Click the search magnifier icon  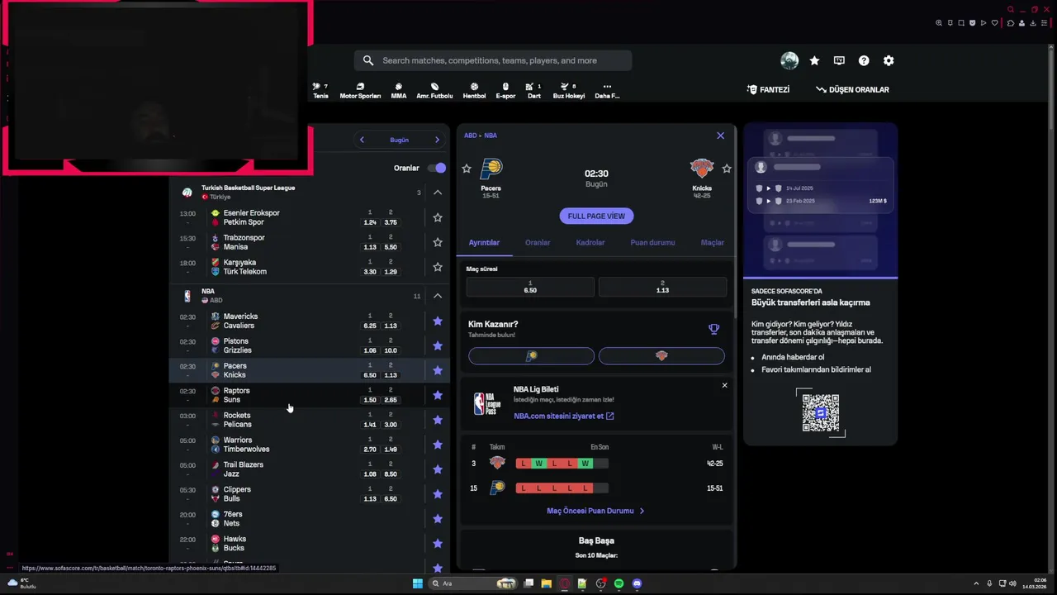point(368,60)
